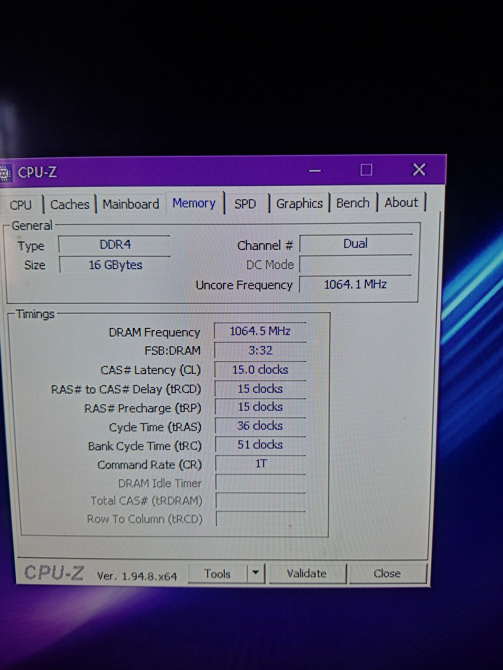Click the Cycle Time (tRAS) label
The height and width of the screenshot is (670, 503).
coord(155,427)
